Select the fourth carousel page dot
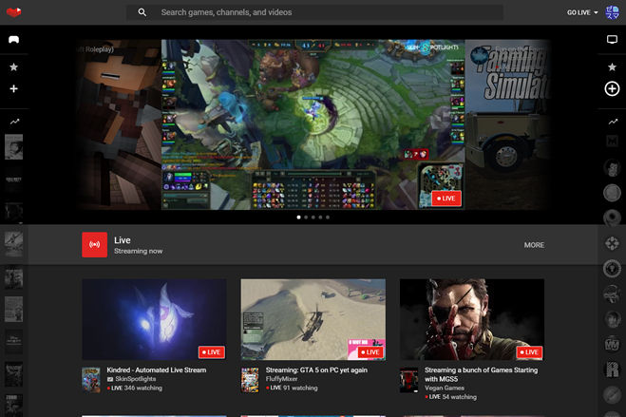Image resolution: width=626 pixels, height=417 pixels. point(320,218)
